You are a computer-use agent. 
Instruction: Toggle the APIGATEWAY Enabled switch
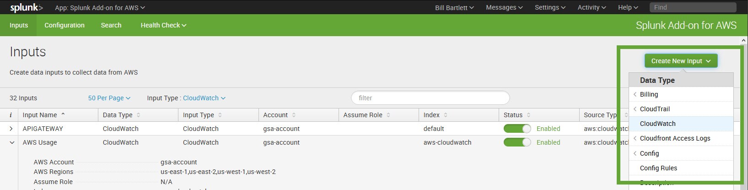point(517,129)
